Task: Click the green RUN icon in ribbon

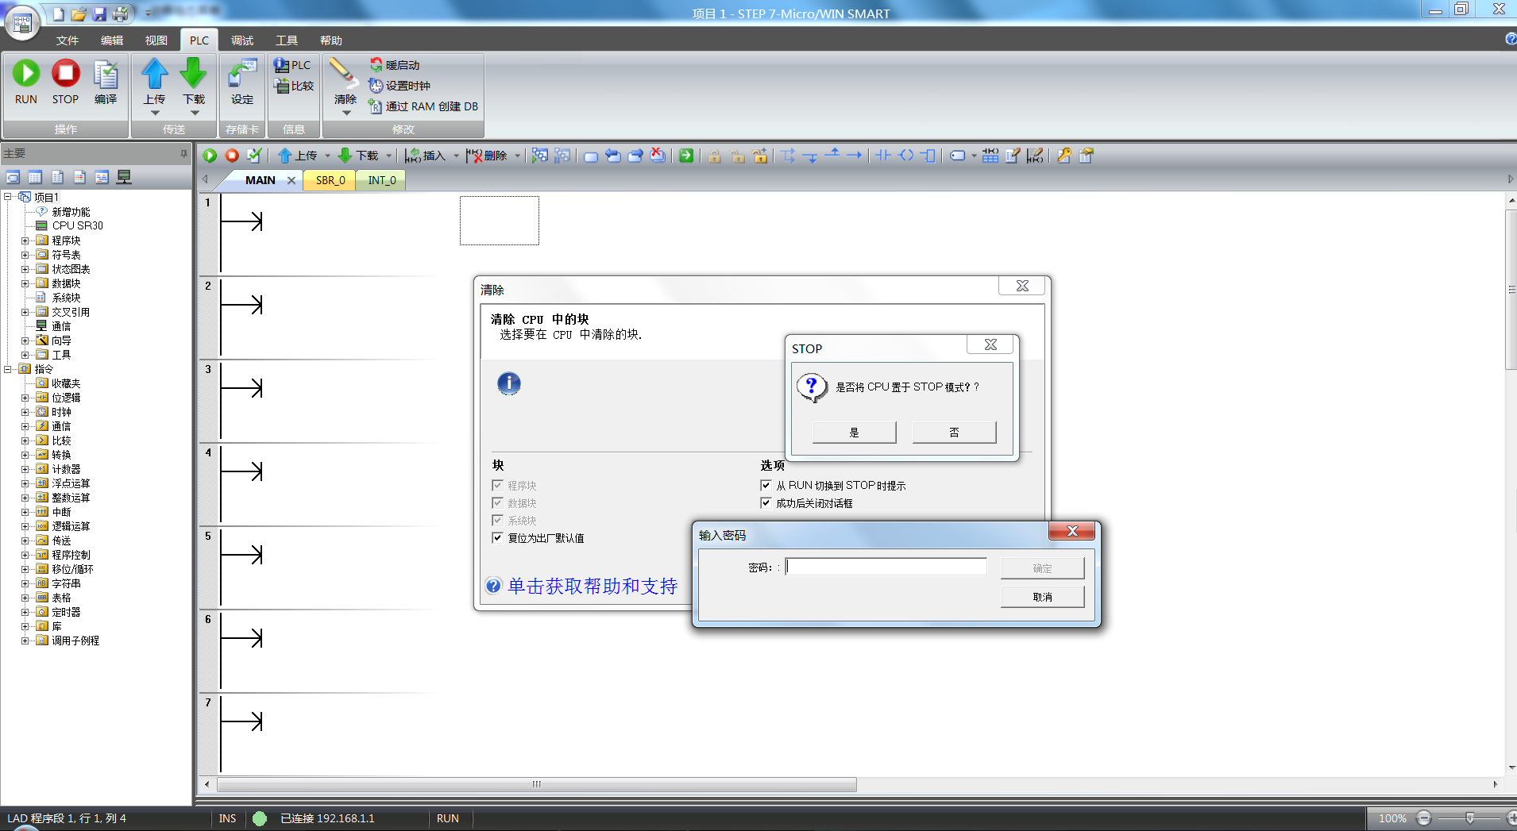Action: 26,74
